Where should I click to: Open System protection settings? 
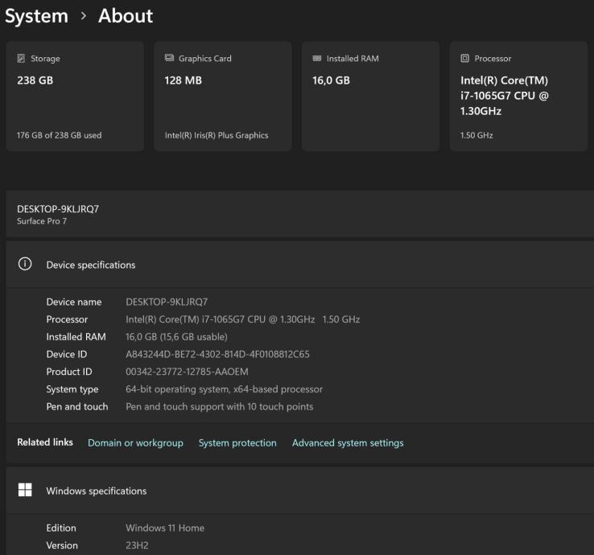click(237, 443)
